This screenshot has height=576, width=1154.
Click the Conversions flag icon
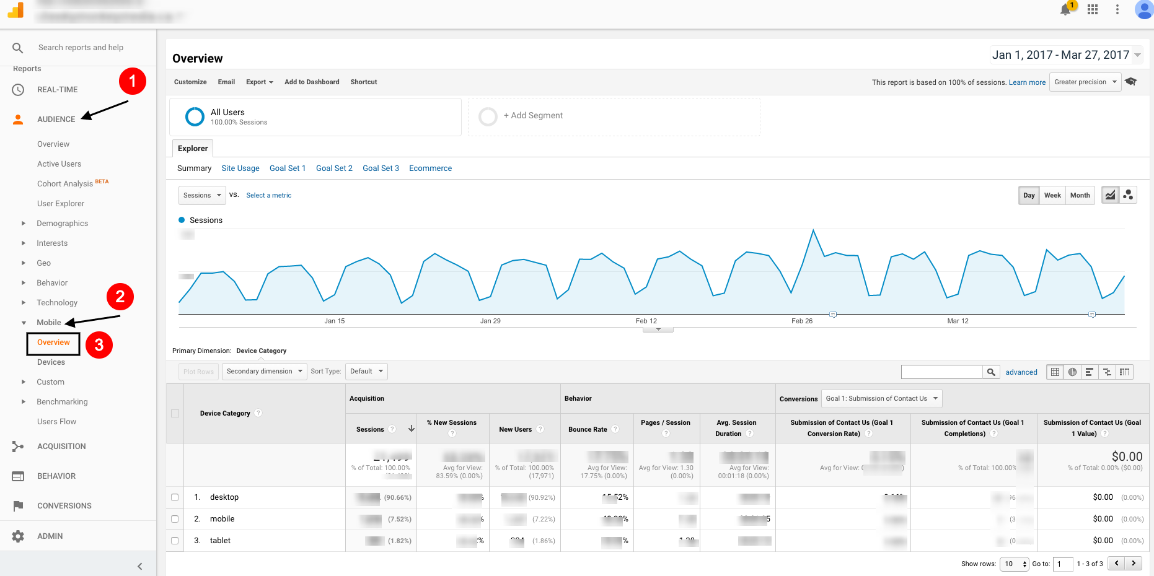pos(18,506)
